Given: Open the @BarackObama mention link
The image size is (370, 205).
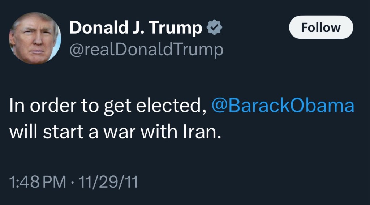Looking at the screenshot, I should [282, 106].
